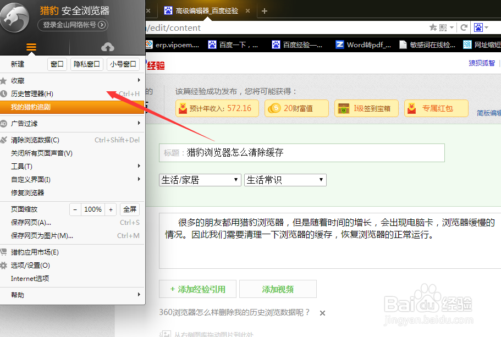Expand the 帮助 submenu
This screenshot has width=501, height=337.
(x=72, y=295)
